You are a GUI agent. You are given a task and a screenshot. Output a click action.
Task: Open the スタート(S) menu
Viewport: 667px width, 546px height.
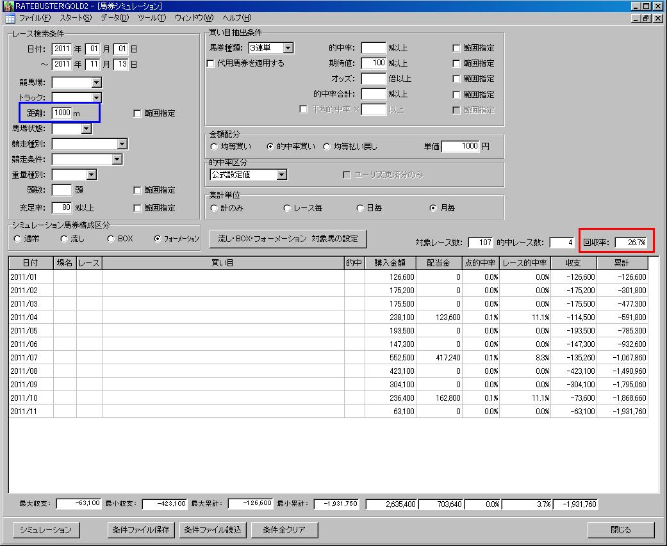pyautogui.click(x=76, y=18)
